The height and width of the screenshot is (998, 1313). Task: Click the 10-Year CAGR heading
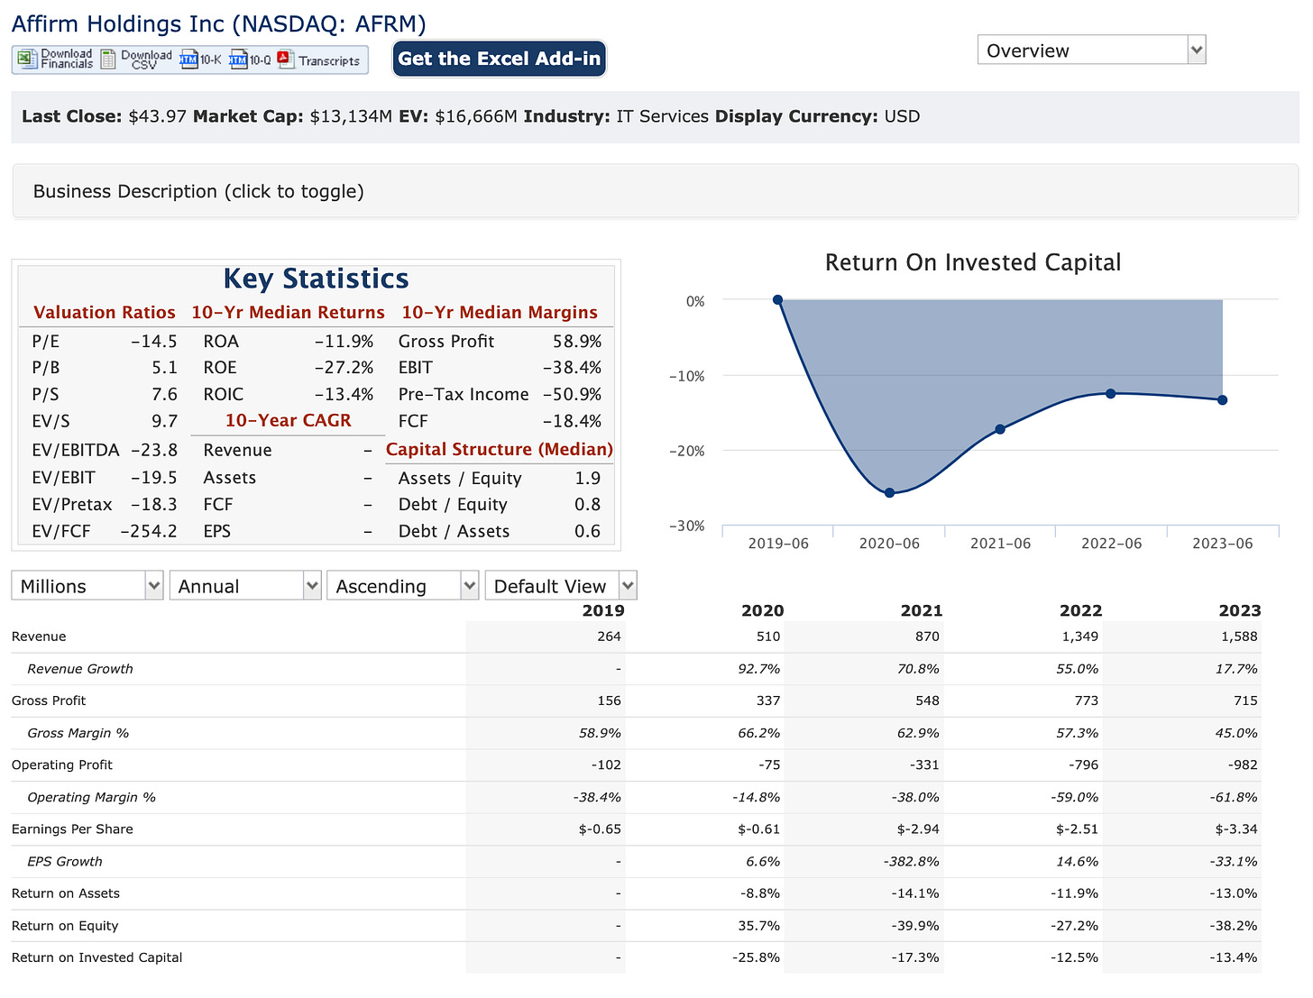coord(289,420)
